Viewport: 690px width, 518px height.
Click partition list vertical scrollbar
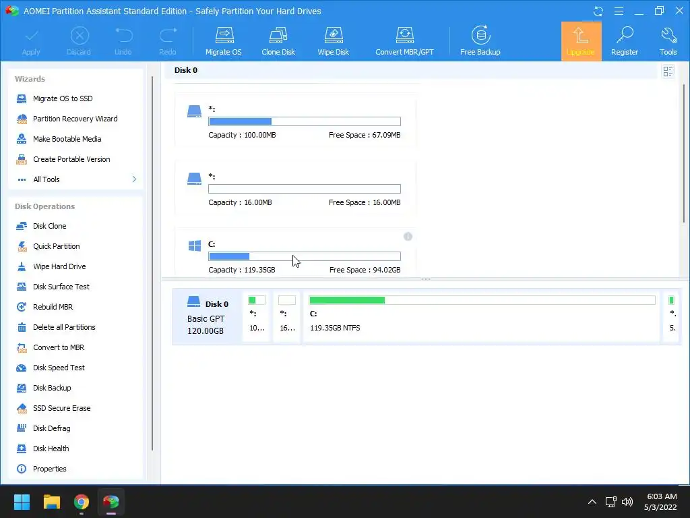(x=684, y=153)
